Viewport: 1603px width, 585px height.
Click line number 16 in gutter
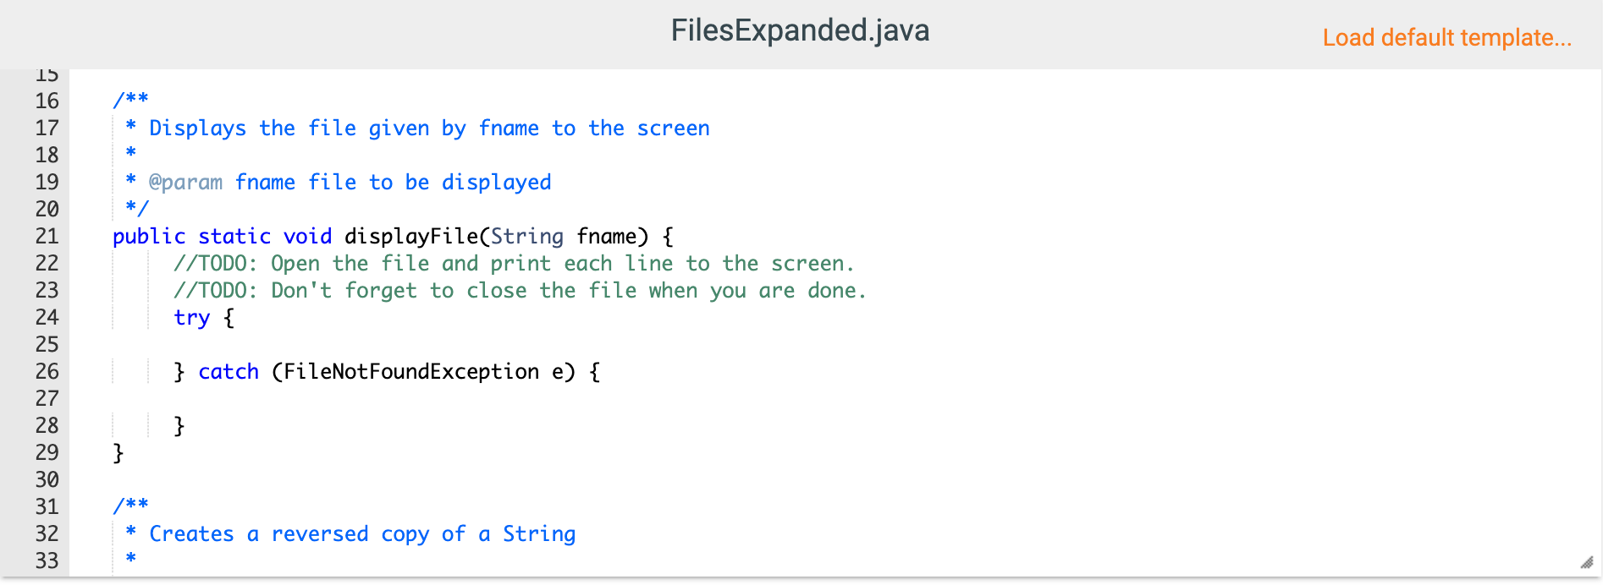click(47, 101)
